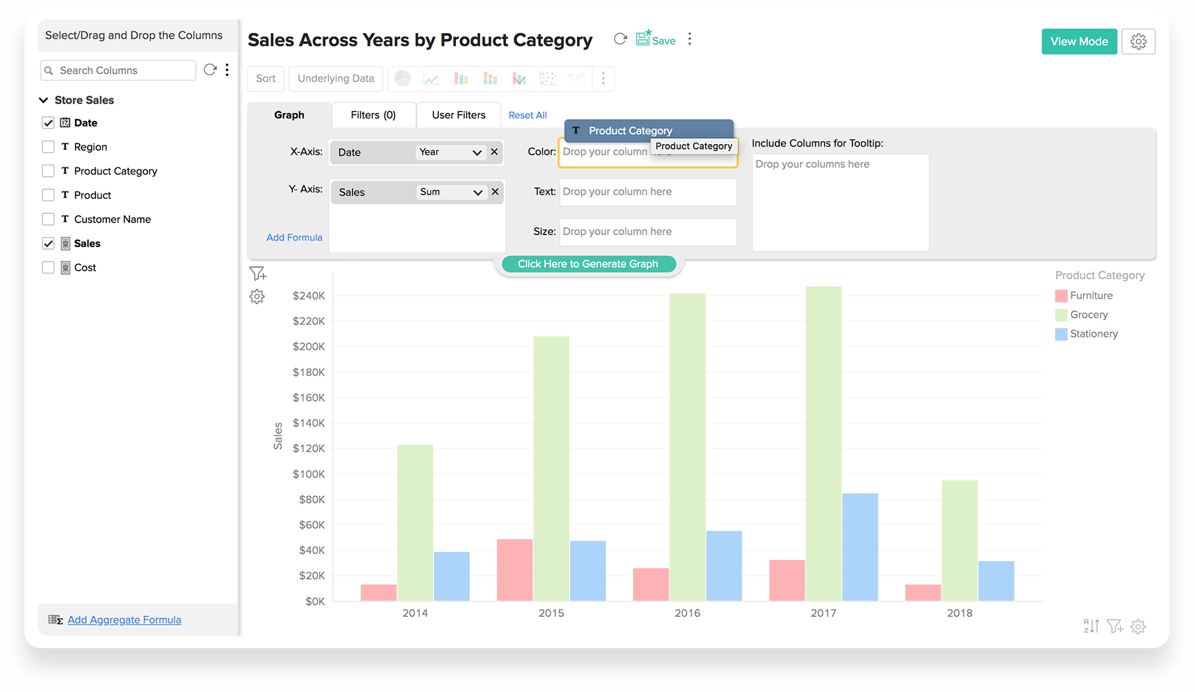
Task: Enable the Cost column checkbox
Action: (48, 268)
